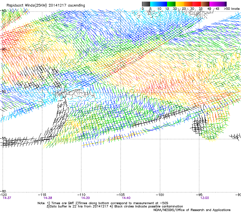Click the -95 longitude axis label
This screenshot has width=241, height=212.
tap(199, 195)
